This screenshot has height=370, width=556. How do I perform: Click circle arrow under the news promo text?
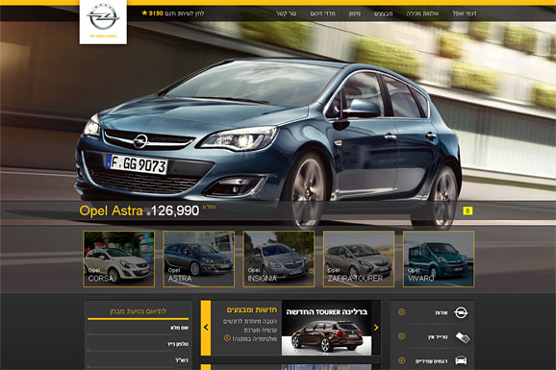[227, 338]
